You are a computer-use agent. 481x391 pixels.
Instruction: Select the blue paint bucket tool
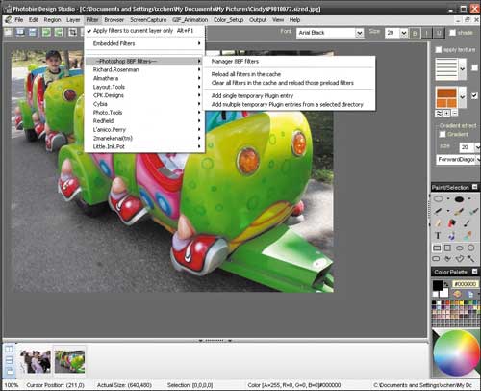pyautogui.click(x=452, y=236)
